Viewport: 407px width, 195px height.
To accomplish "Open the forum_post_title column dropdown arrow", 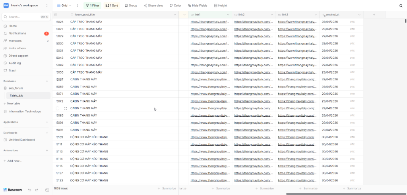I will click(x=175, y=15).
